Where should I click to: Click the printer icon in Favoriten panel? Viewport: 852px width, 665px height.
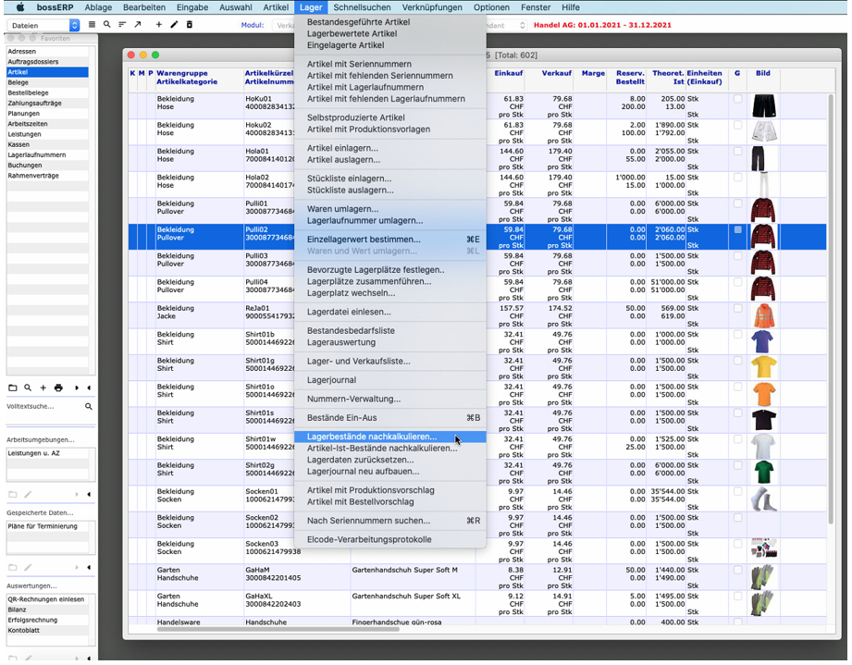58,388
